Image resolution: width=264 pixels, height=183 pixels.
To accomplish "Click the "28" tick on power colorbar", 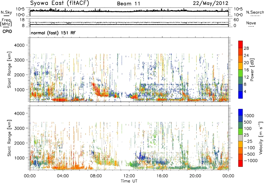I will pyautogui.click(x=246, y=48).
